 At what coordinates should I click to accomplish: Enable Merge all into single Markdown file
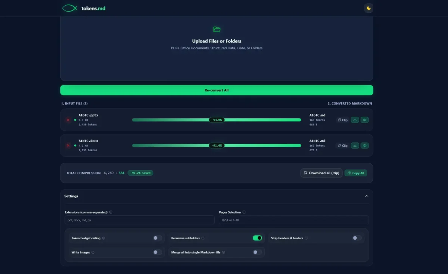(x=257, y=252)
